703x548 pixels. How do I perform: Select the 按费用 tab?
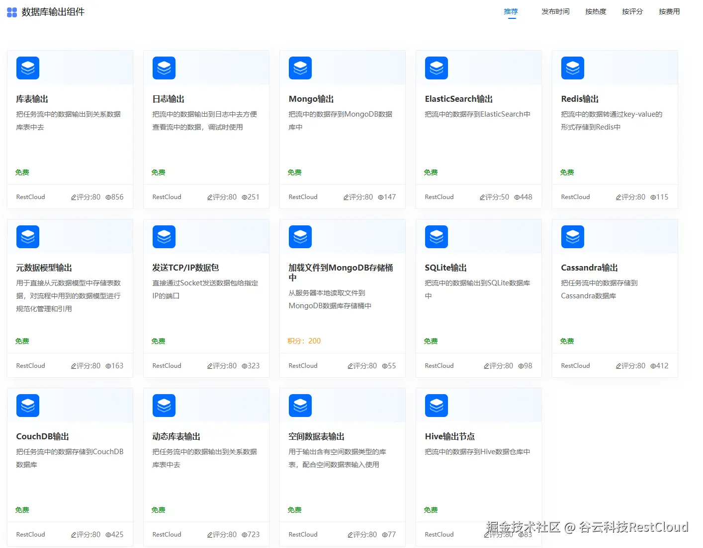coord(669,11)
